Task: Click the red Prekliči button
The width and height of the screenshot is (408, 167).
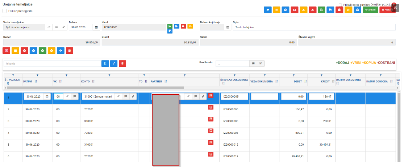Action: (387, 10)
